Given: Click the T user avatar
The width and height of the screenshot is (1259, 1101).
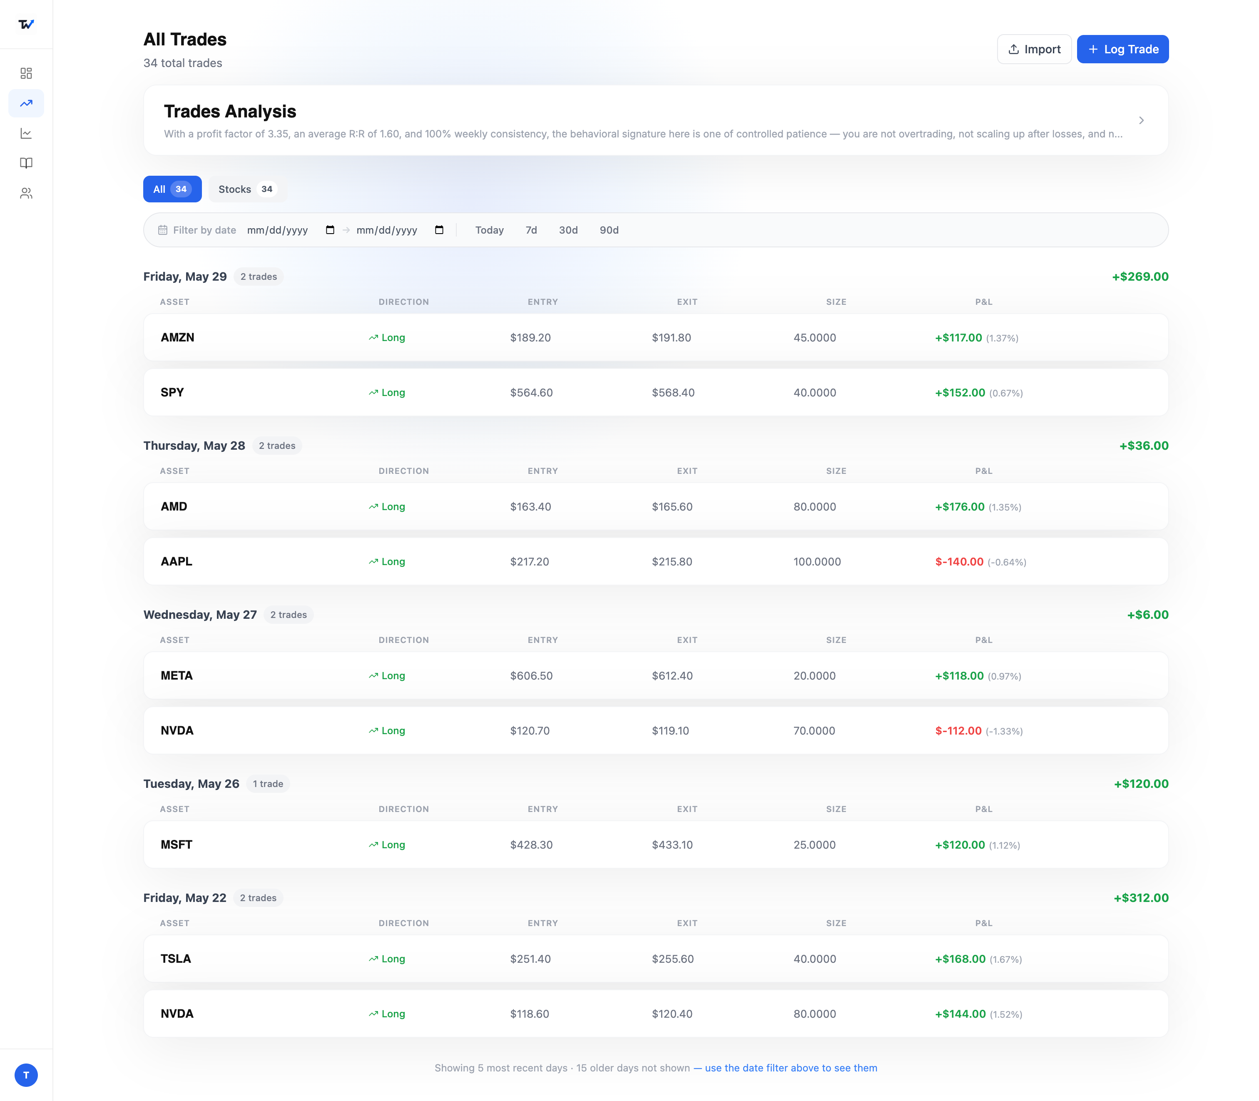Looking at the screenshot, I should (x=26, y=1075).
